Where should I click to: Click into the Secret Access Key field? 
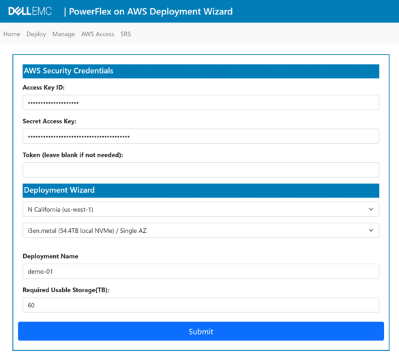click(201, 136)
